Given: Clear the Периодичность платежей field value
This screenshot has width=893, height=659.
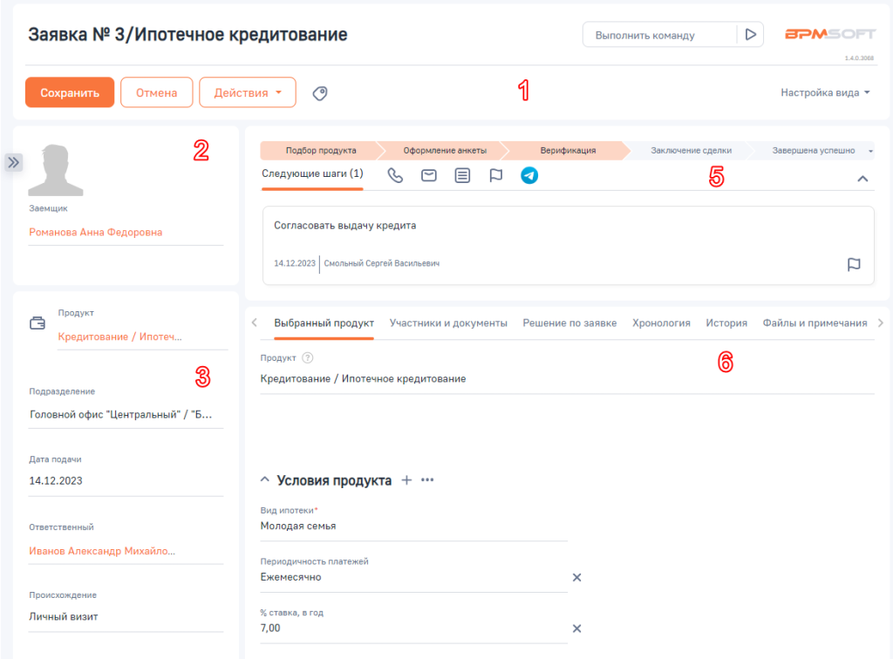Looking at the screenshot, I should pyautogui.click(x=576, y=577).
